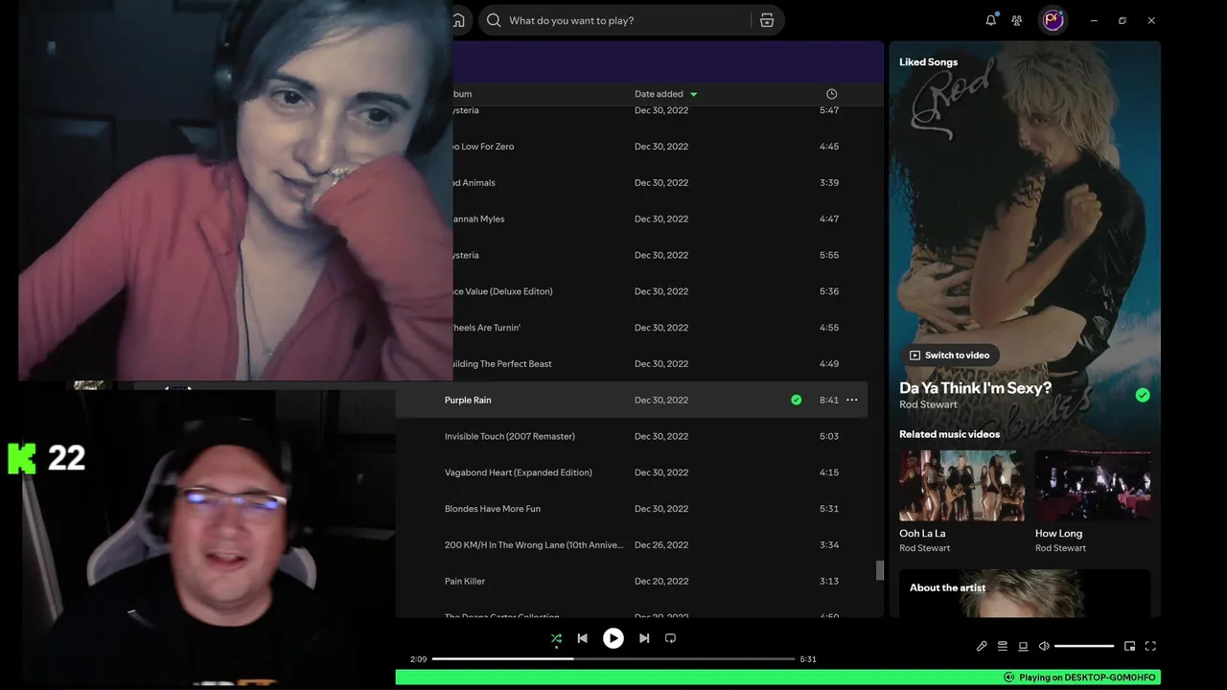
Task: Open the play queue
Action: 1003,646
